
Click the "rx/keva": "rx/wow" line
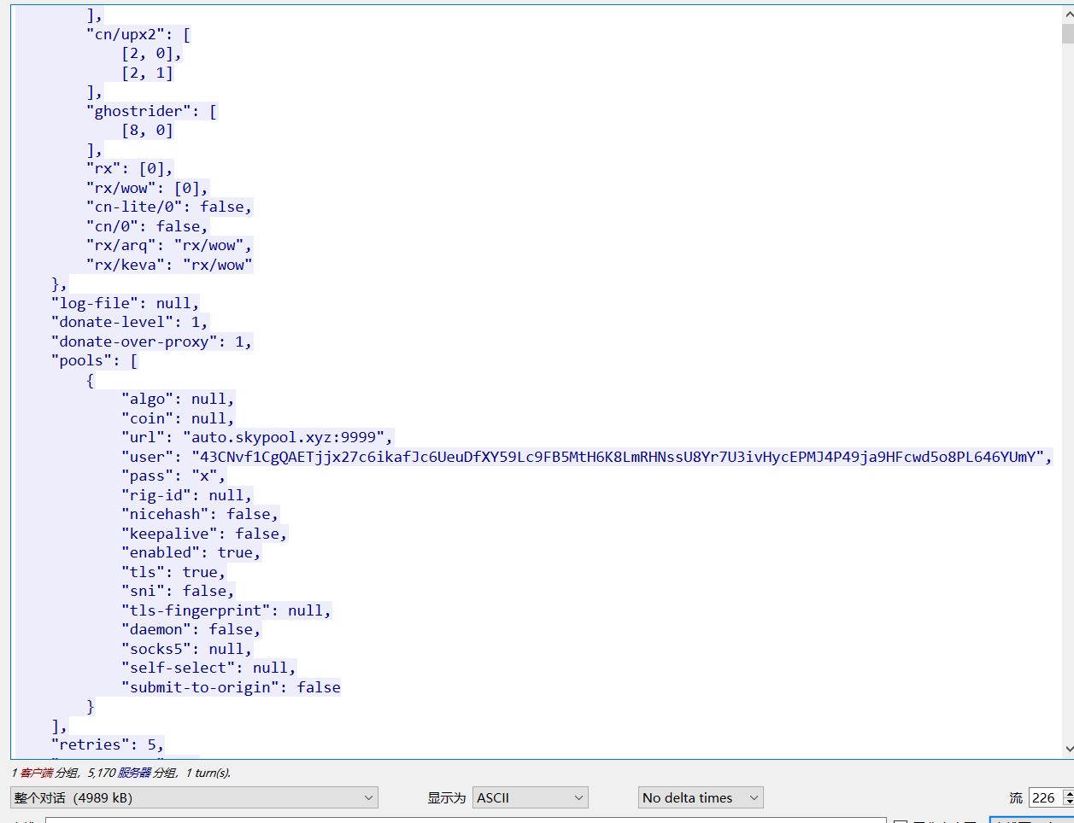tap(169, 265)
